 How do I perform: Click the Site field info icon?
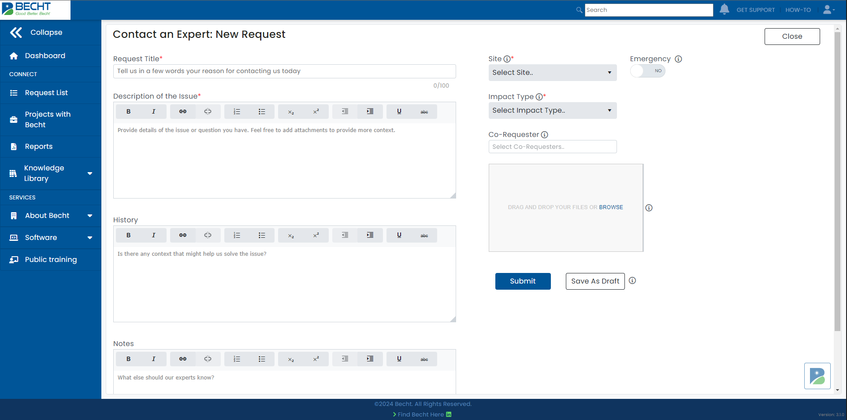click(507, 59)
